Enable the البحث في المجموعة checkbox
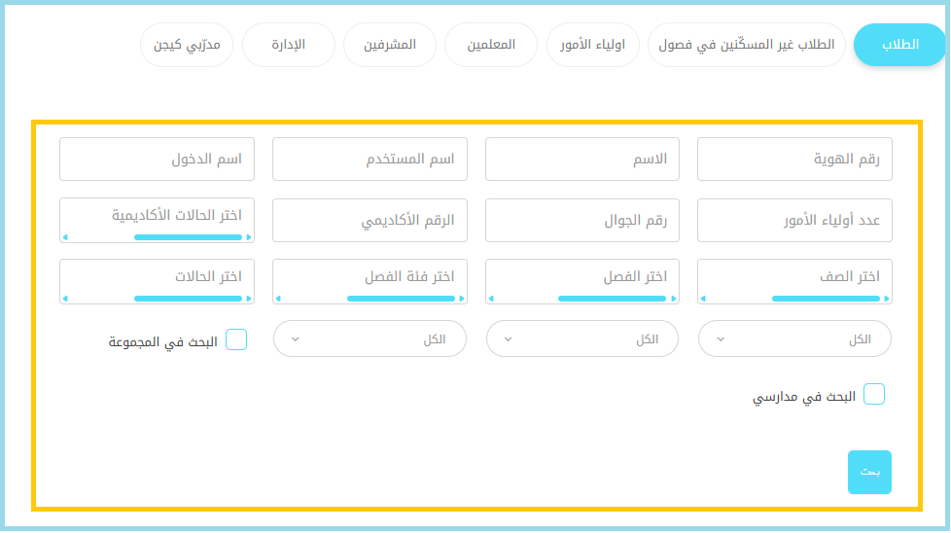The height and width of the screenshot is (533, 951). point(236,339)
